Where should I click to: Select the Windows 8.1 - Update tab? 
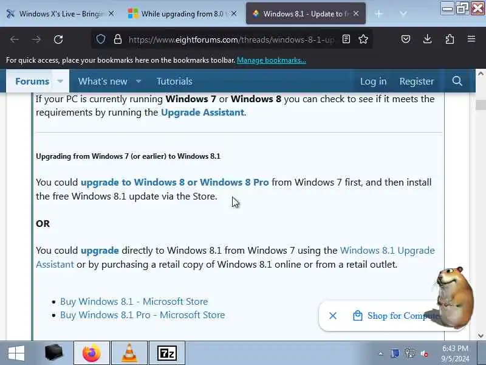coord(306,13)
